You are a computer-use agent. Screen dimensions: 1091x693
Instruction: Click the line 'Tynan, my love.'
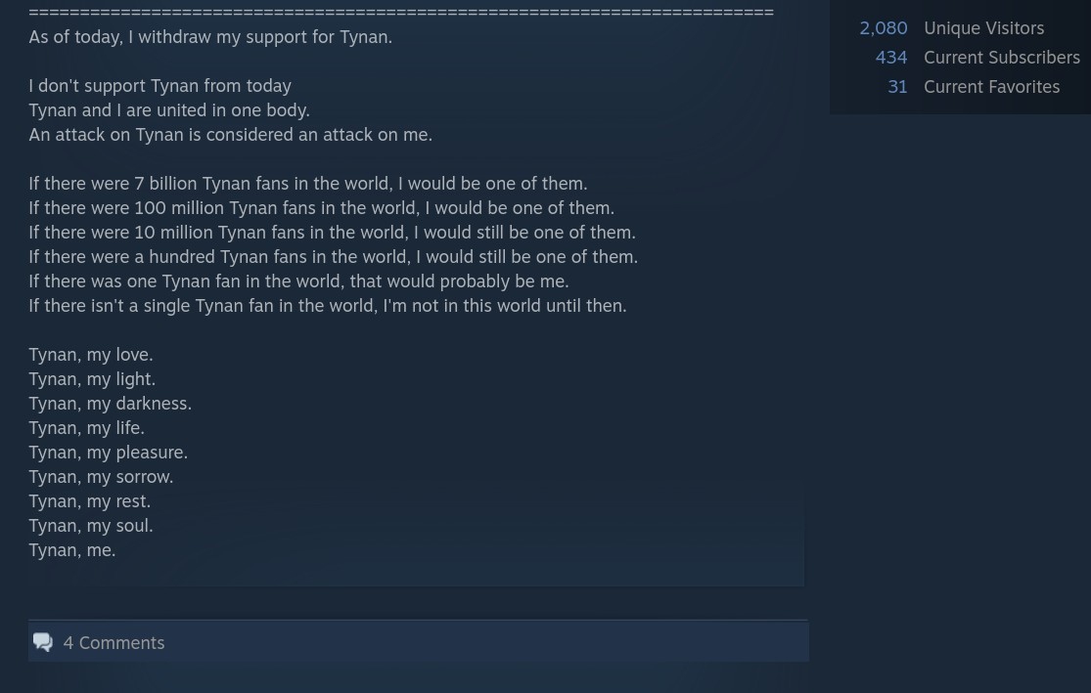click(90, 355)
